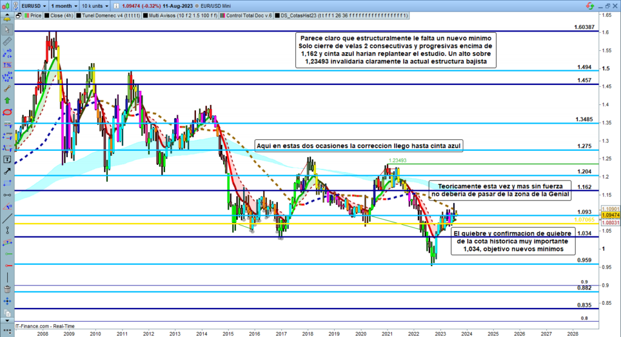Select the text T annotation tool
The width and height of the screenshot is (621, 337).
(8, 160)
